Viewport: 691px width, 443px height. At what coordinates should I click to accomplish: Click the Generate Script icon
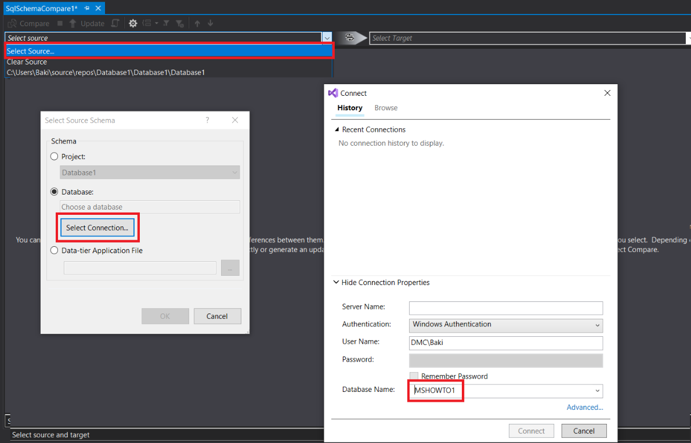click(x=115, y=24)
